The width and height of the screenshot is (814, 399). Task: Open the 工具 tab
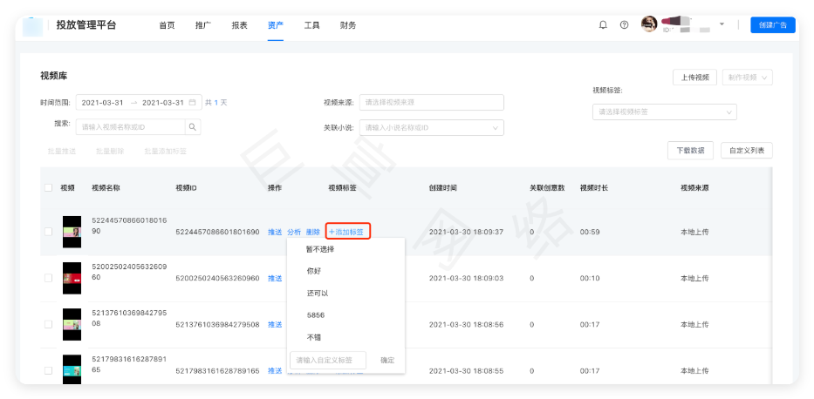[x=312, y=25]
